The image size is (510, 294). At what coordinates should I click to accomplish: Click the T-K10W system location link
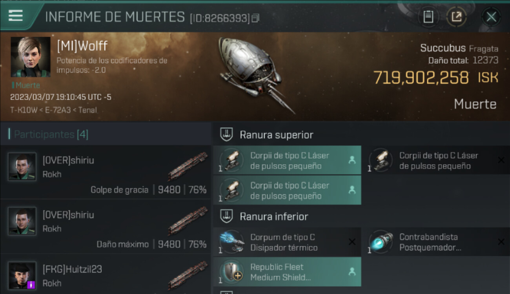click(22, 110)
